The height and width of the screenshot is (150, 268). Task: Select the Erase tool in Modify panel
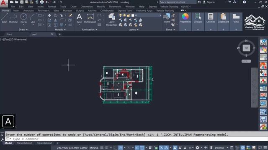70,15
